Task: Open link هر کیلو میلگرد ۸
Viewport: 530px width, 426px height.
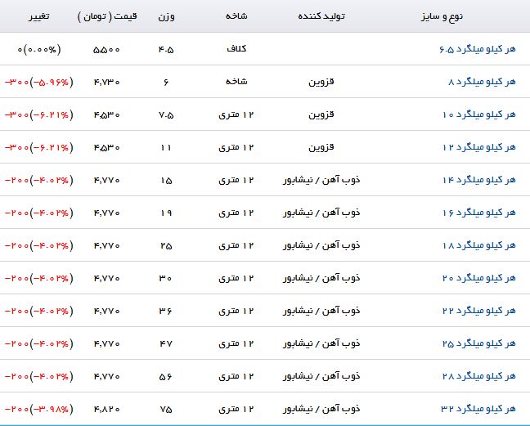Action: [x=482, y=82]
